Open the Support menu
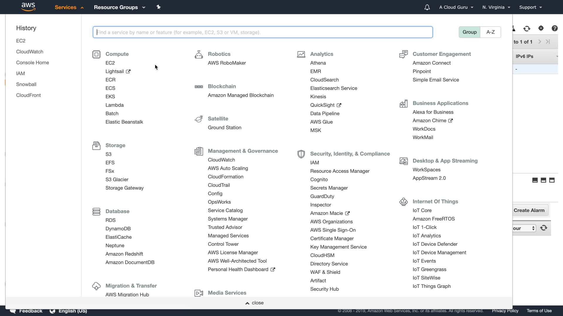The width and height of the screenshot is (563, 316). [530, 7]
